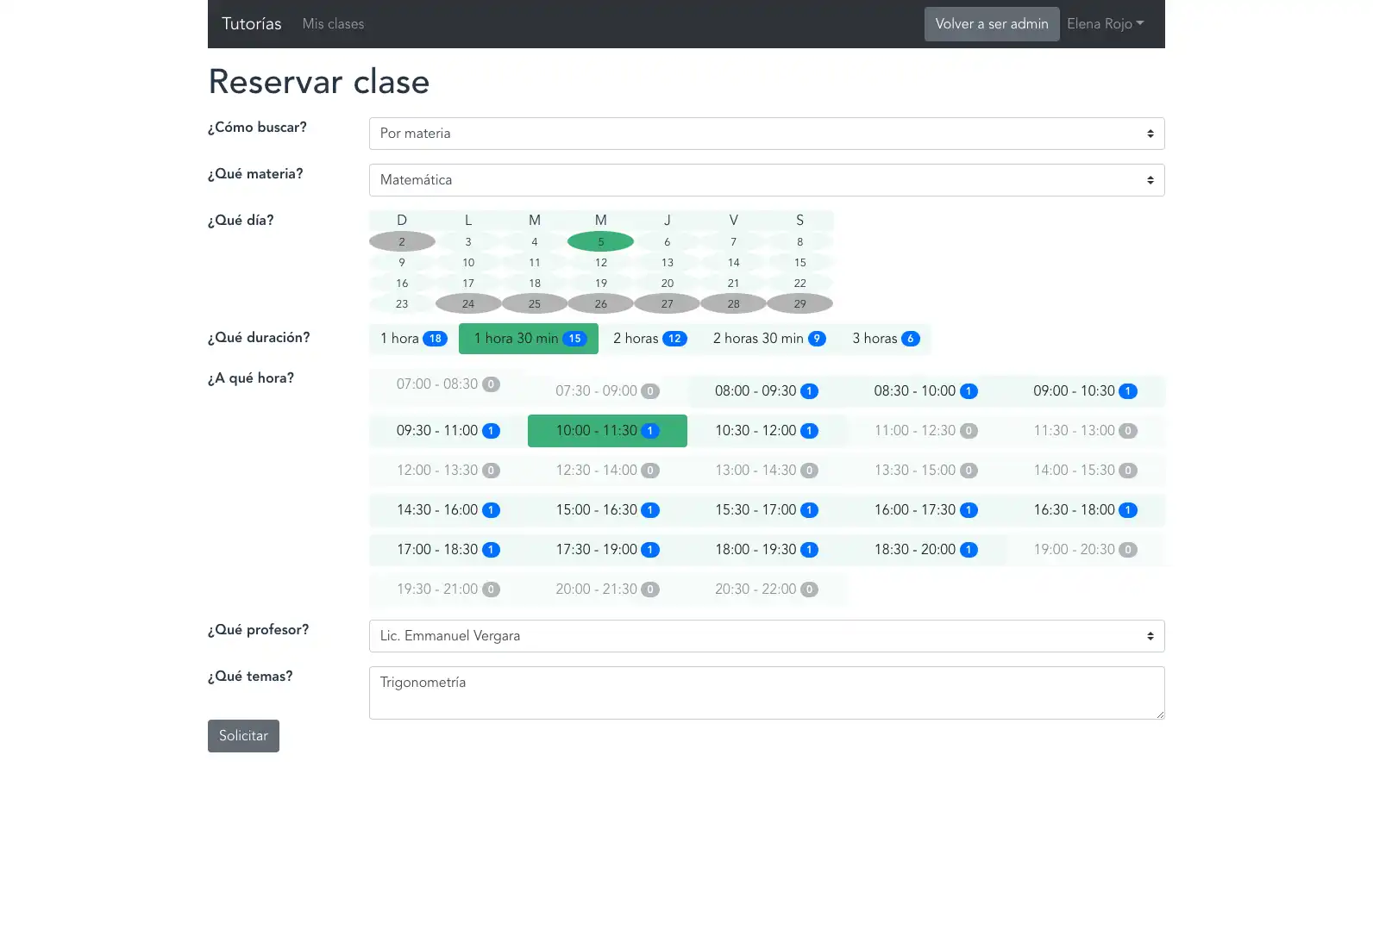This screenshot has width=1373, height=942.
Task: Pick day 7 in the calendar
Action: [x=734, y=241]
